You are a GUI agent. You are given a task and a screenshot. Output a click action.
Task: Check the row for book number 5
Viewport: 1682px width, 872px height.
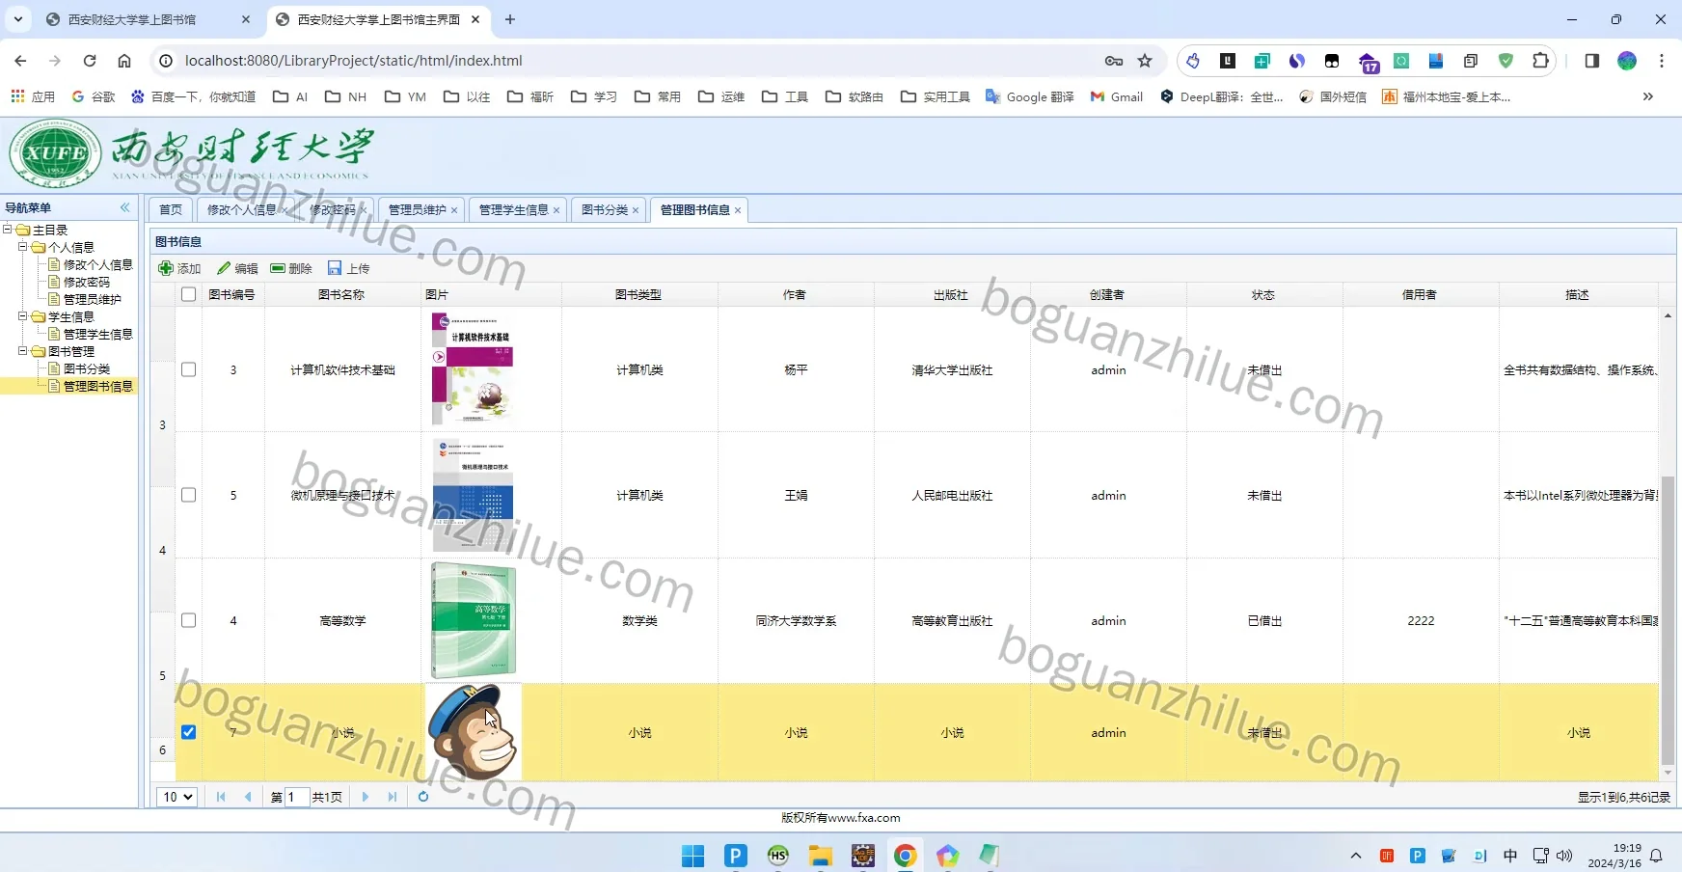pos(188,495)
